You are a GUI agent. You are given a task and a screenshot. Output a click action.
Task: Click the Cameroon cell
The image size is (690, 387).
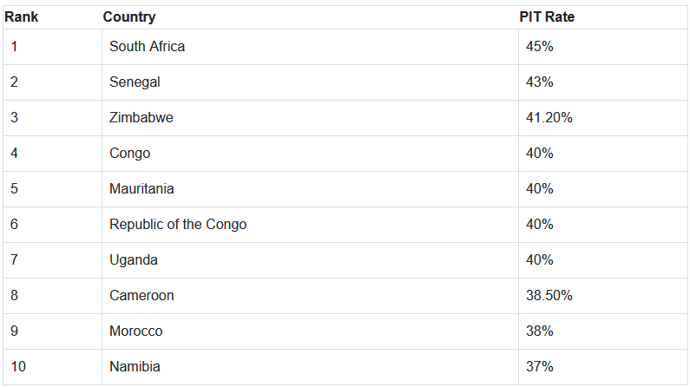141,295
